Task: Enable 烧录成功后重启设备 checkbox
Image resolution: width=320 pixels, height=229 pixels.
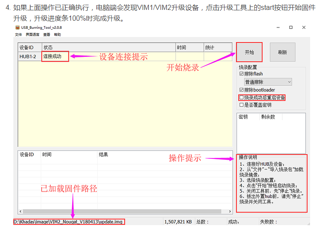Action: [241, 98]
